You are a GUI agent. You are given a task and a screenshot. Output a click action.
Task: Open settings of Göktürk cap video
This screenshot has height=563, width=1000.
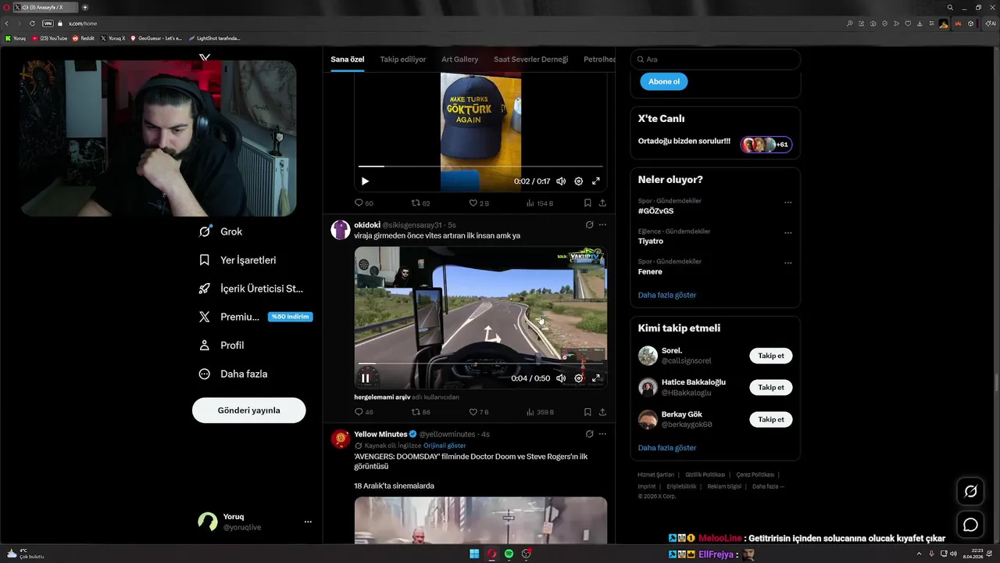point(578,181)
